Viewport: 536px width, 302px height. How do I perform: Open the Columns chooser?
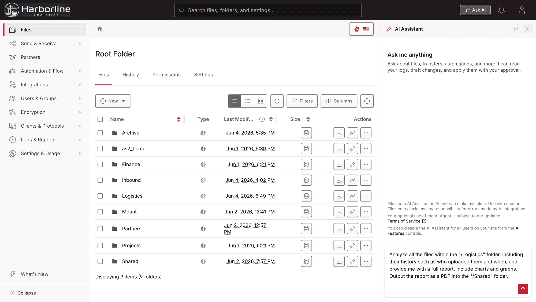(339, 101)
